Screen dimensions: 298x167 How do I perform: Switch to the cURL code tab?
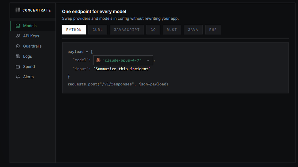point(98,29)
